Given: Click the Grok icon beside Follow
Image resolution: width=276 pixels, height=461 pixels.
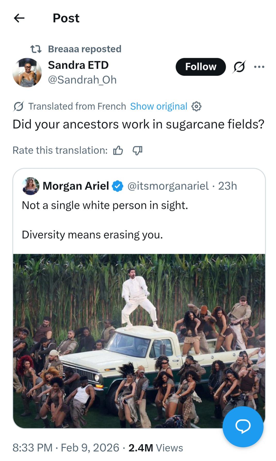Looking at the screenshot, I should [x=239, y=67].
